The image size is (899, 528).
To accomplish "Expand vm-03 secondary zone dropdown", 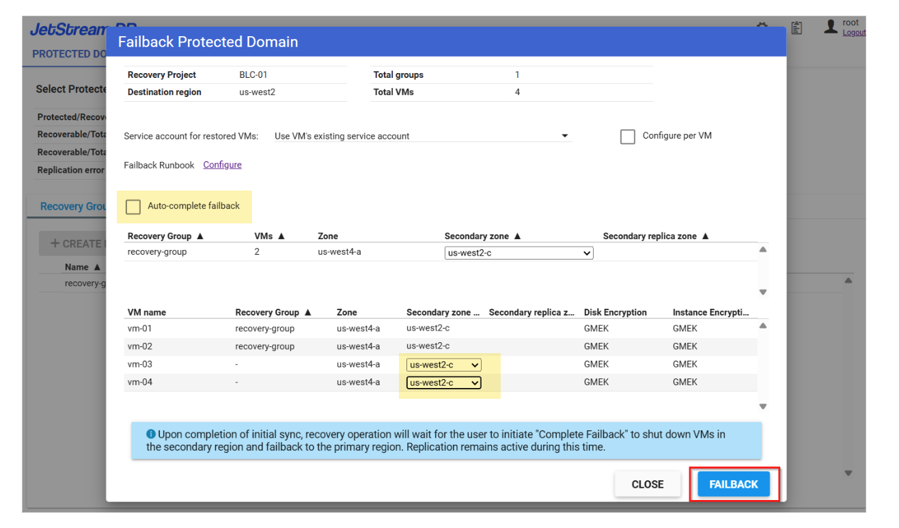I will 444,365.
